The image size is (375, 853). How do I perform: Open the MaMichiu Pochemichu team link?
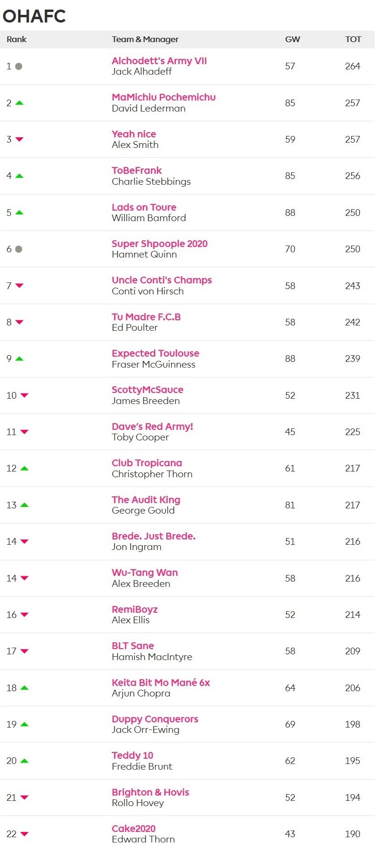[x=163, y=97]
